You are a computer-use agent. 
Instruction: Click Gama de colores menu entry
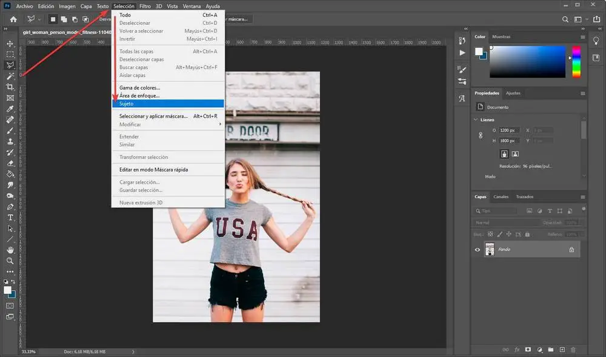pos(139,88)
